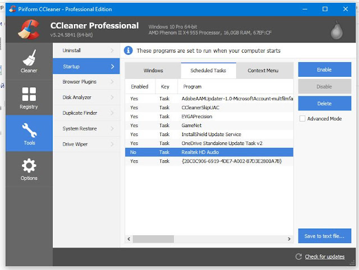The width and height of the screenshot is (359, 270).
Task: Click the Startup chevron arrow
Action: [112, 67]
